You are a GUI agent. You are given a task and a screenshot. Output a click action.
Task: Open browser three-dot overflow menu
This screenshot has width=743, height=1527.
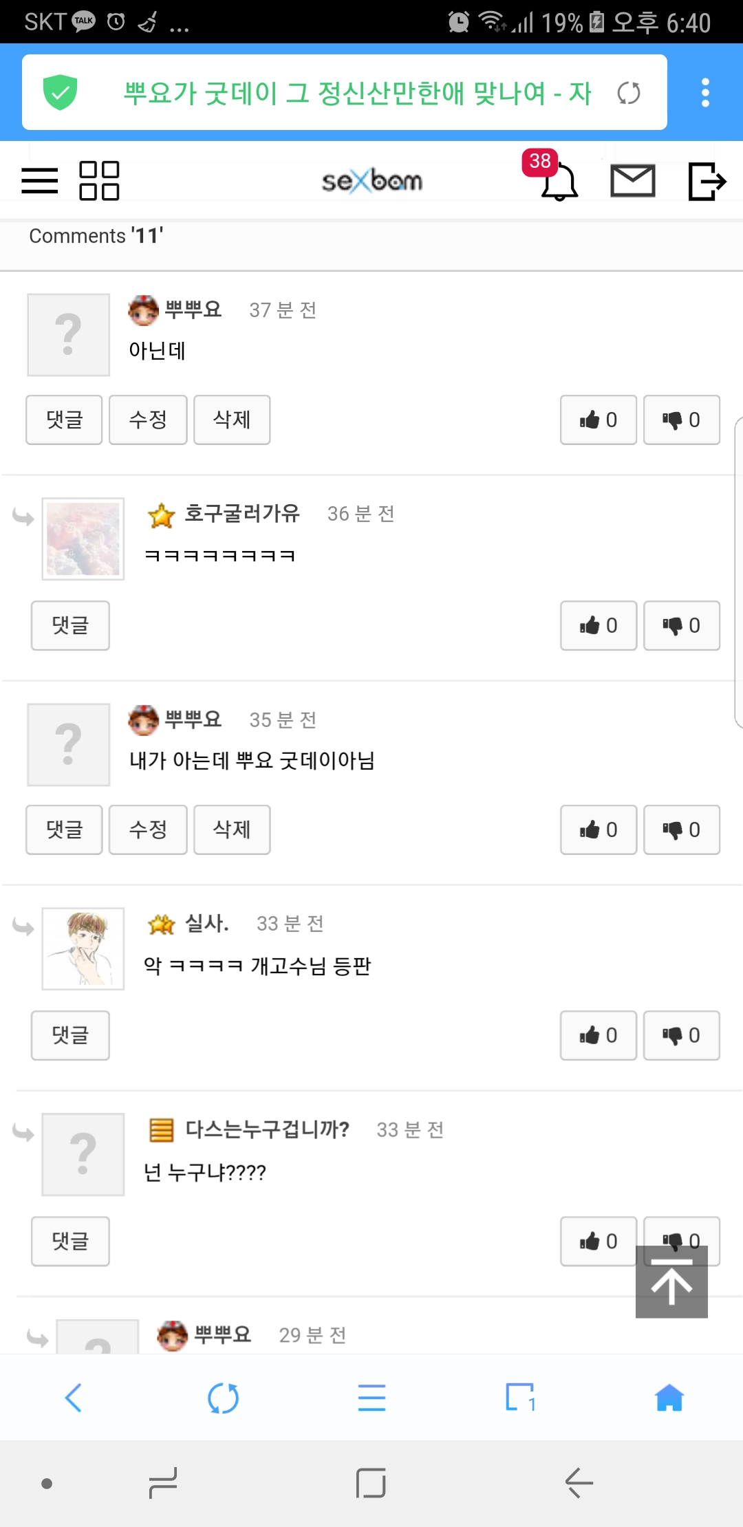(x=705, y=93)
